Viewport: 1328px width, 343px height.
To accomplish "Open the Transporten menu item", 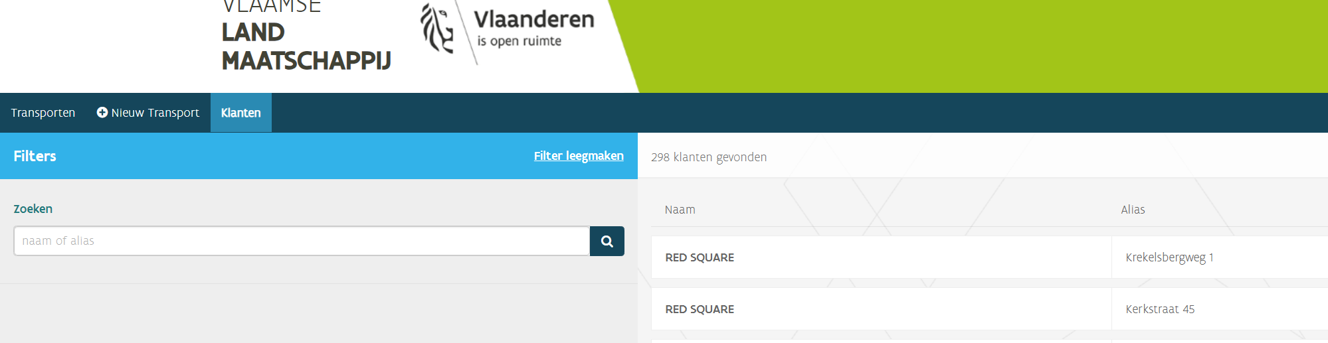I will (x=43, y=113).
